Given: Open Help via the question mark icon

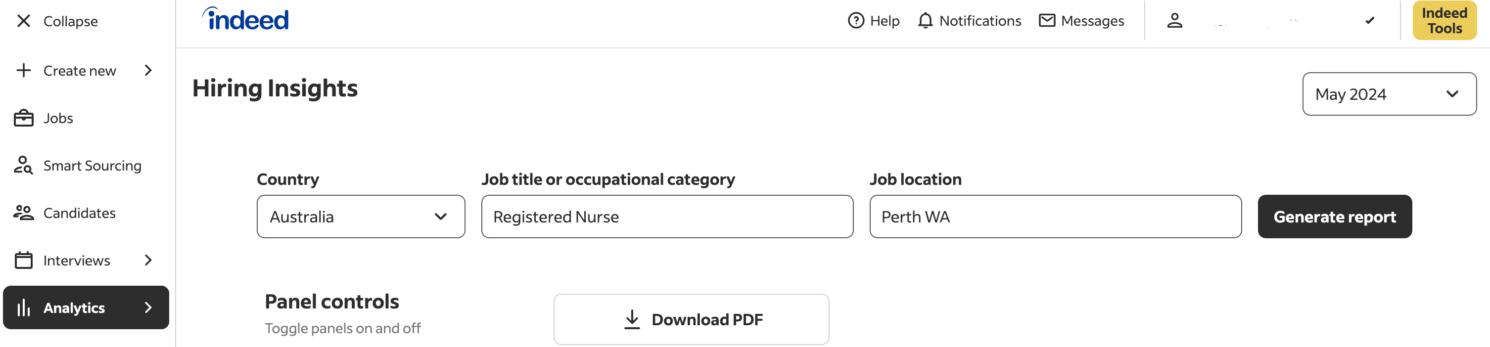Looking at the screenshot, I should click(x=855, y=21).
